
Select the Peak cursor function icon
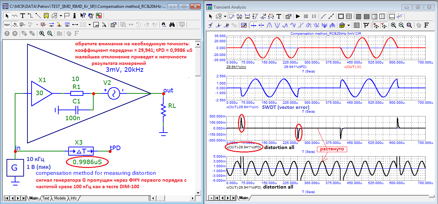[270, 25]
